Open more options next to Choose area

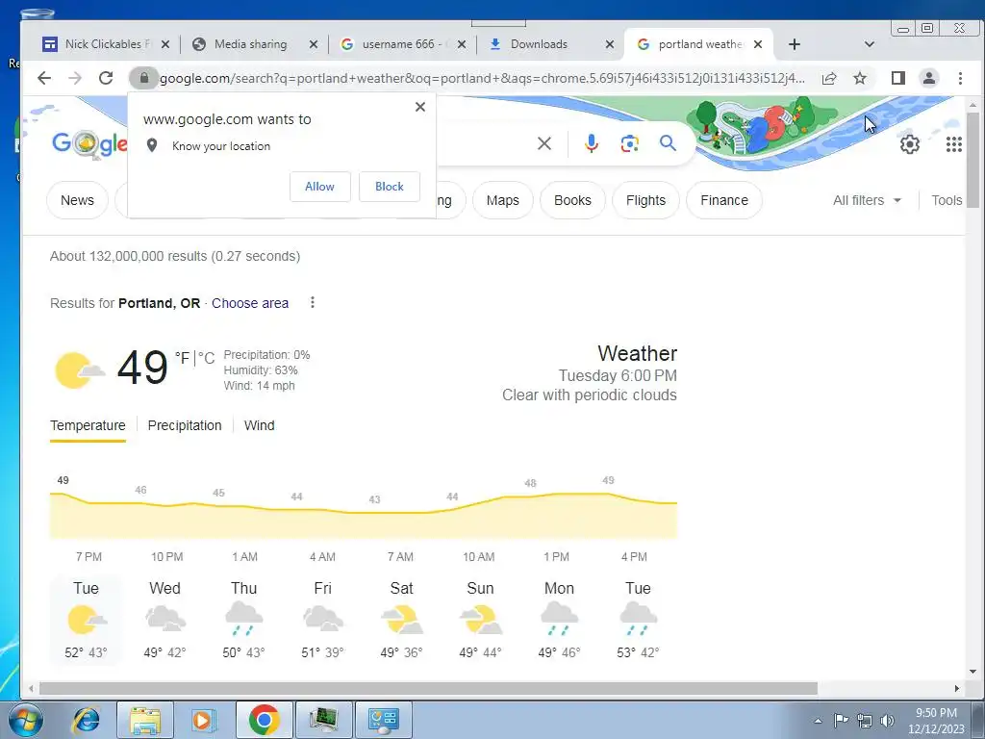(x=313, y=303)
